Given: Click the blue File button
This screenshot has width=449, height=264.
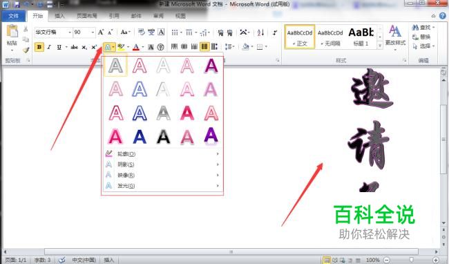Looking at the screenshot, I should coord(13,16).
